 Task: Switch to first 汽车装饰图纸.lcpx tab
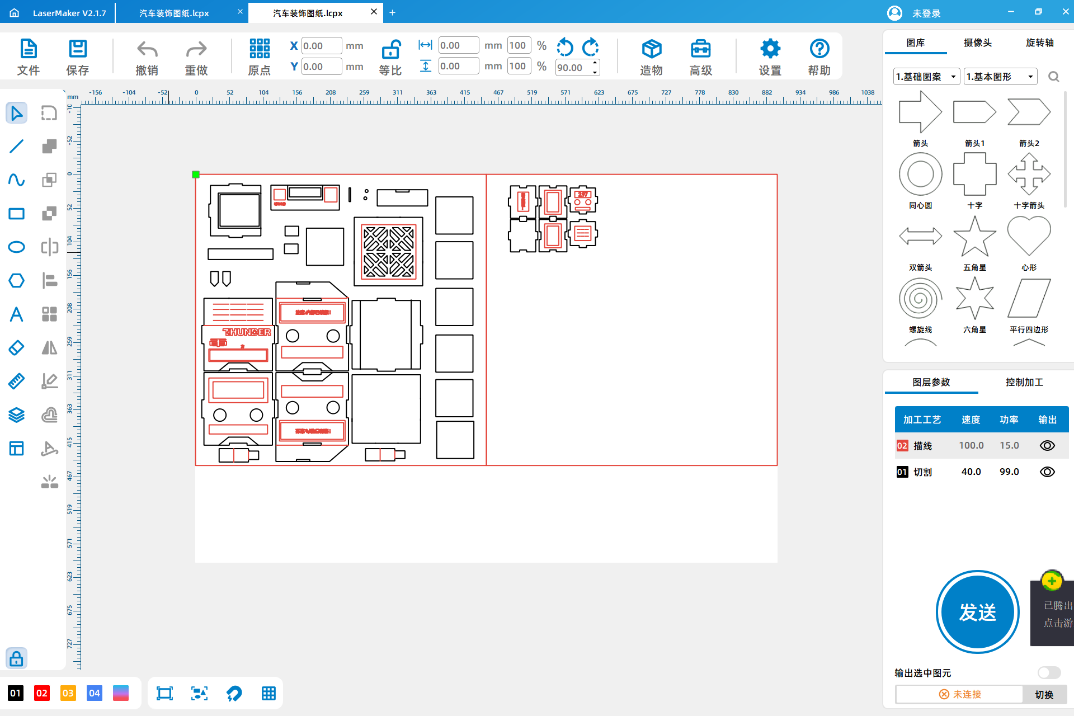coord(174,13)
